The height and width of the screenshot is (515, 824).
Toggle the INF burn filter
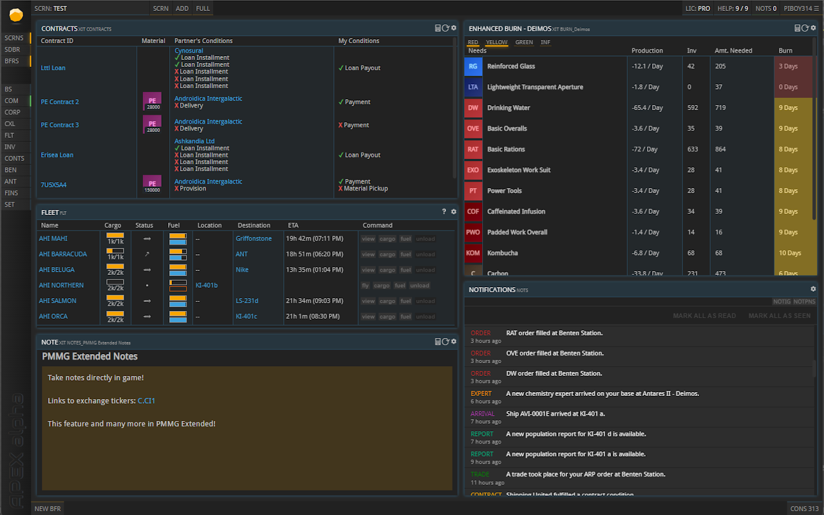tap(545, 42)
